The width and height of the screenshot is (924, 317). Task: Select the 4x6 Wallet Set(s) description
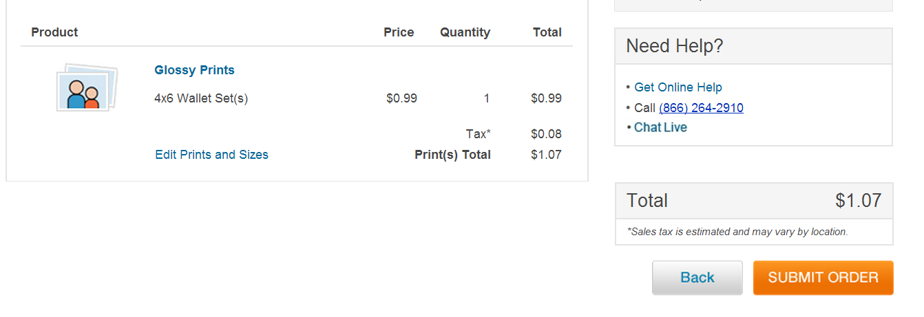(201, 98)
